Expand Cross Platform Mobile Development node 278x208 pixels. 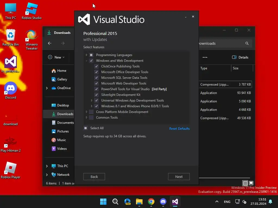(x=87, y=112)
